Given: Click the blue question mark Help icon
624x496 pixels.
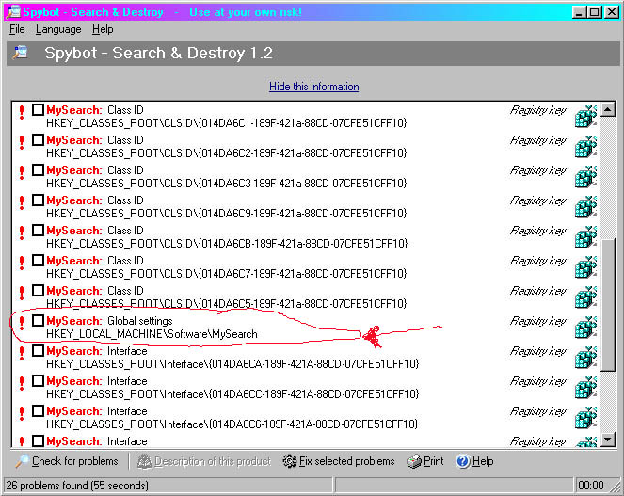Looking at the screenshot, I should pos(462,461).
